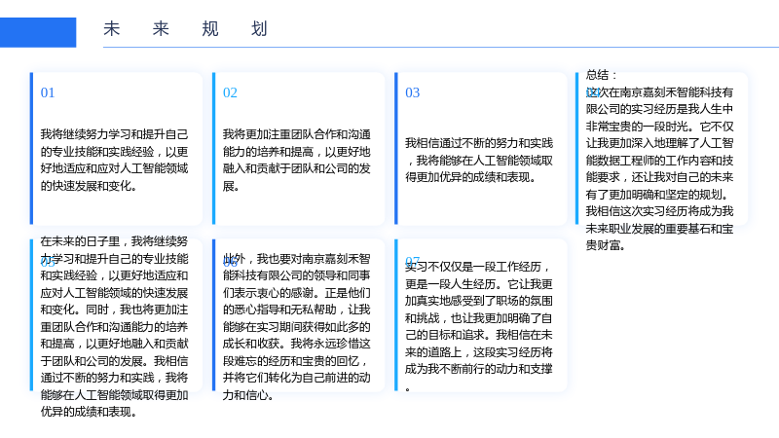Click the overlapped number 07 label
Screen dimensions: 779x438
click(412, 261)
